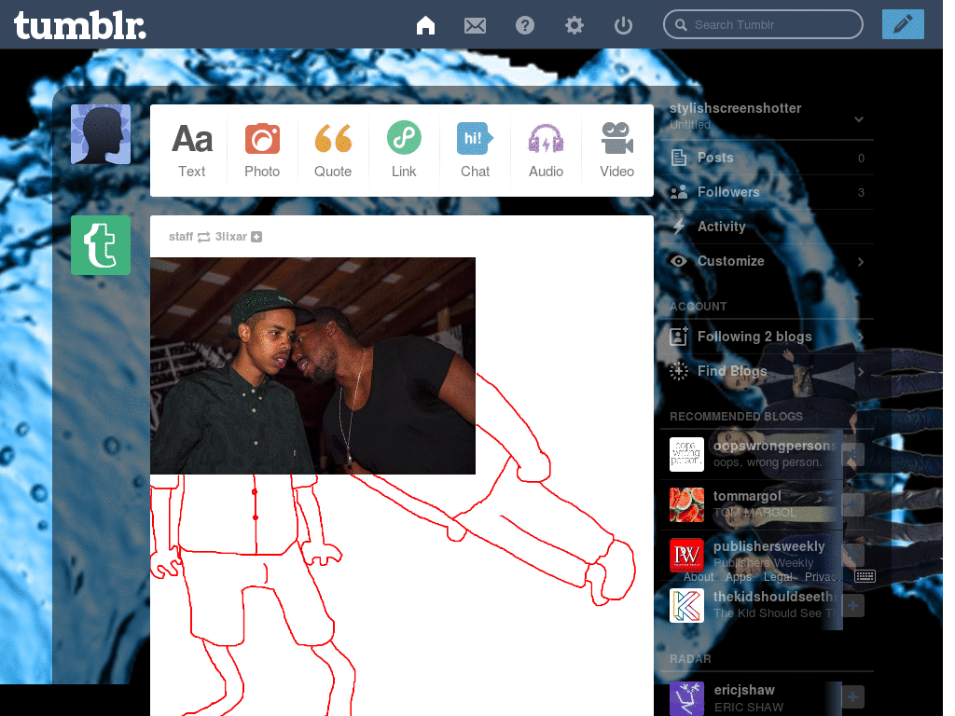Image resolution: width=955 pixels, height=716 pixels.
Task: Open the Home dashboard icon
Action: coord(425,25)
